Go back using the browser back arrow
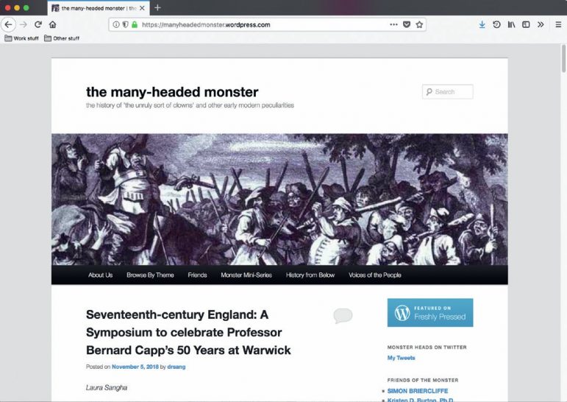Screen dimensions: 567x402 click(x=8, y=24)
